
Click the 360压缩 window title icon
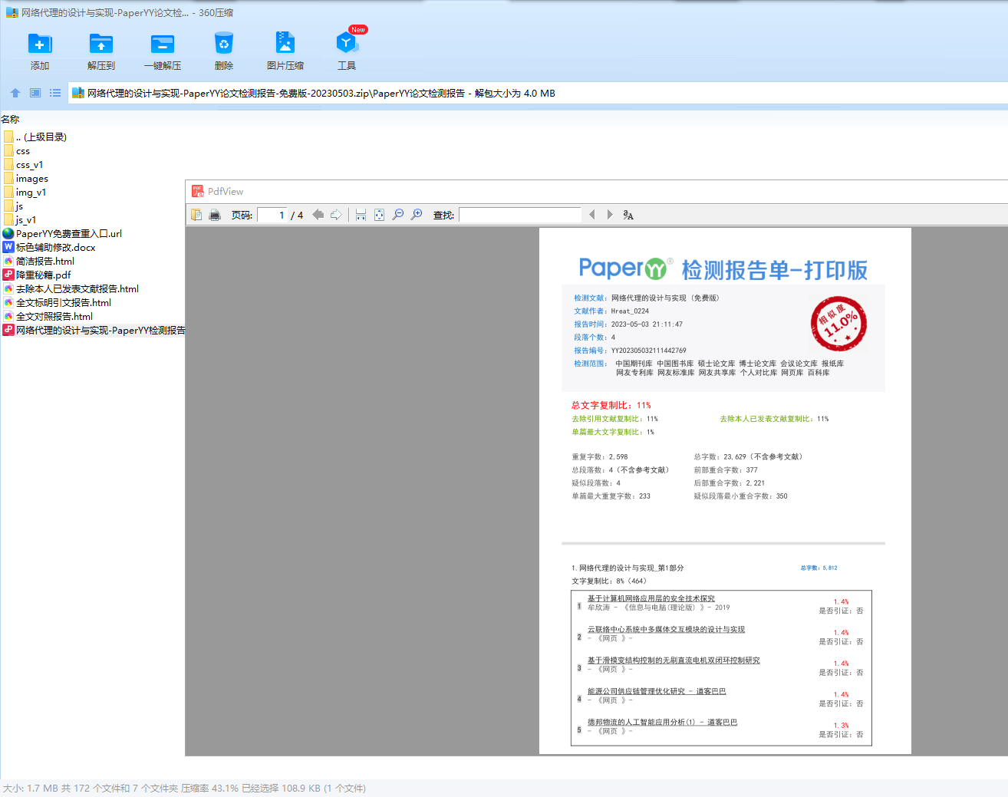click(x=12, y=12)
